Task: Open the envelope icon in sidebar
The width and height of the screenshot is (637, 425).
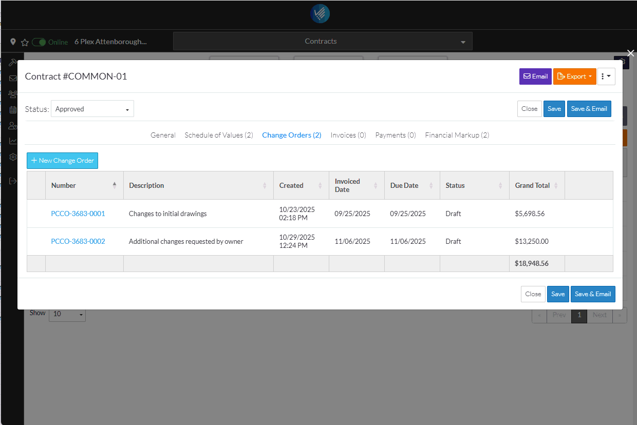Action: [13, 79]
